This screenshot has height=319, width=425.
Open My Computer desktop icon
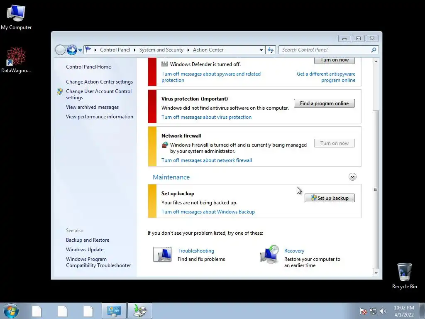click(x=16, y=17)
